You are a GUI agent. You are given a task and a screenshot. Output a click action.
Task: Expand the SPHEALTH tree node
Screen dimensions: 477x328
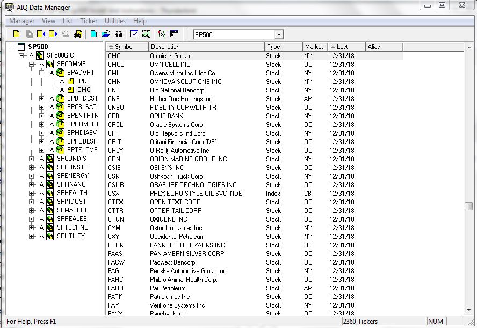tap(31, 193)
